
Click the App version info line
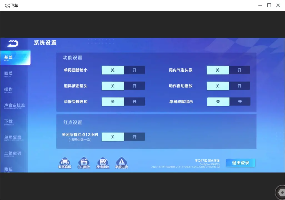point(185,167)
